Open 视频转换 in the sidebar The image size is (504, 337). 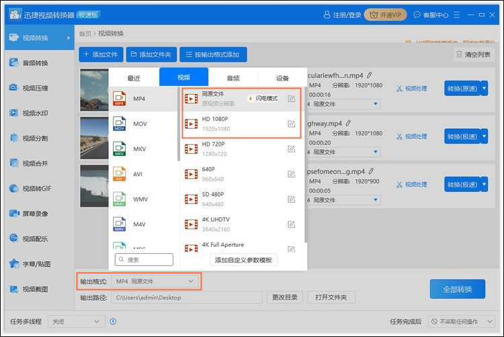pyautogui.click(x=39, y=38)
